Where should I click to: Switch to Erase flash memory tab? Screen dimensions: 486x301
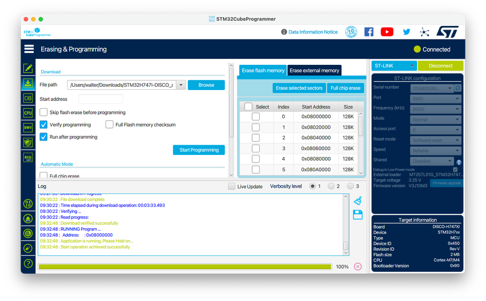click(x=263, y=71)
